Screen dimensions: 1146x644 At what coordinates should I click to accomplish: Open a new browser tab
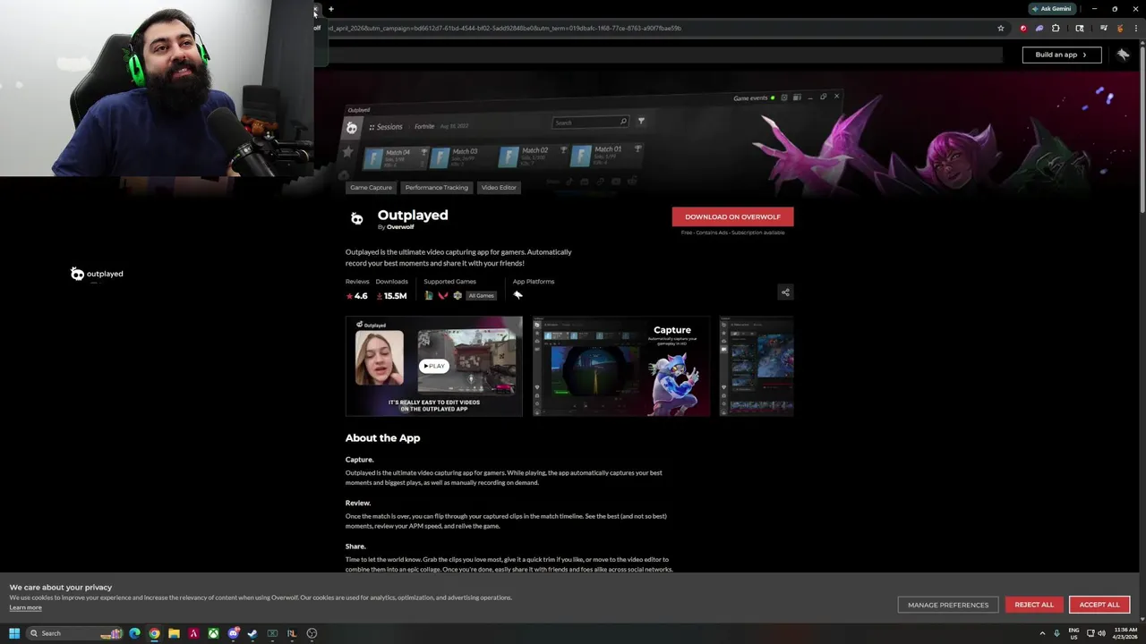point(331,9)
